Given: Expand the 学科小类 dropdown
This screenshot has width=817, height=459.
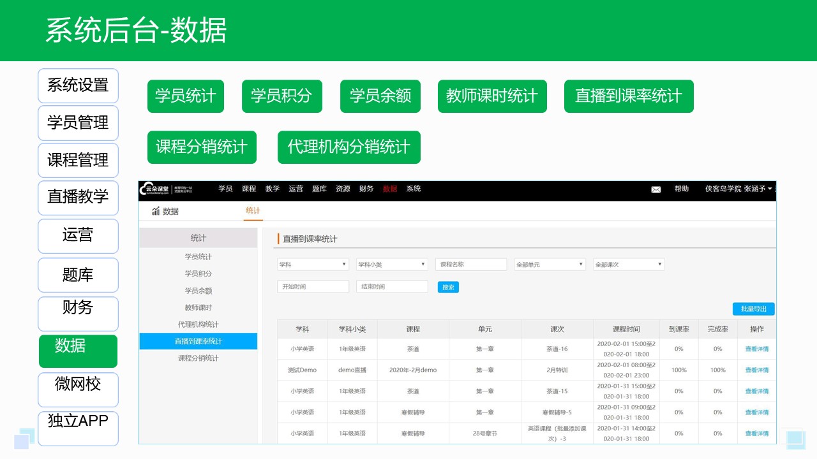Looking at the screenshot, I should pyautogui.click(x=391, y=264).
